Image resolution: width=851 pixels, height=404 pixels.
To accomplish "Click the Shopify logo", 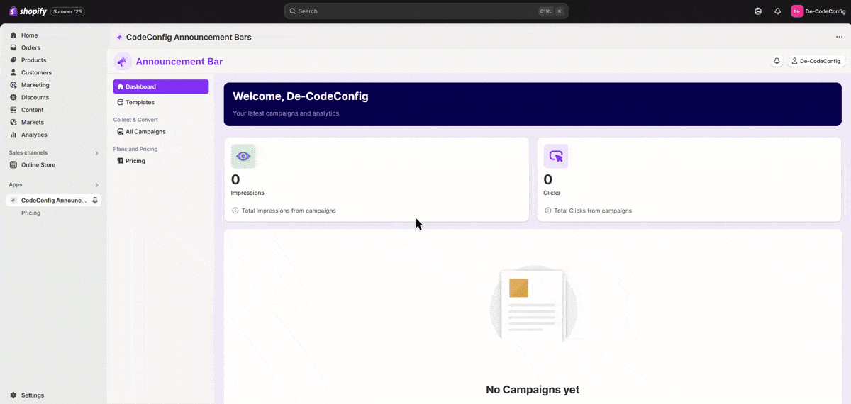I will (x=28, y=11).
